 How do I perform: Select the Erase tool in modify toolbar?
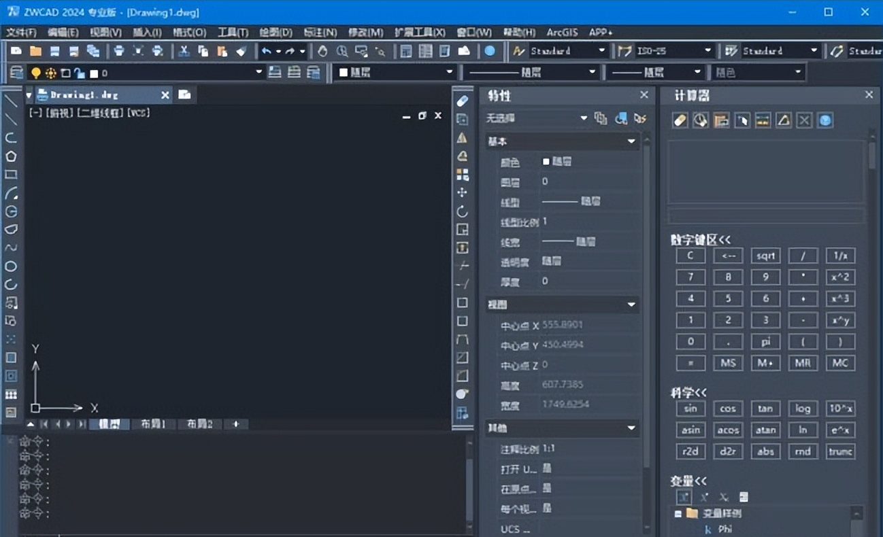463,101
